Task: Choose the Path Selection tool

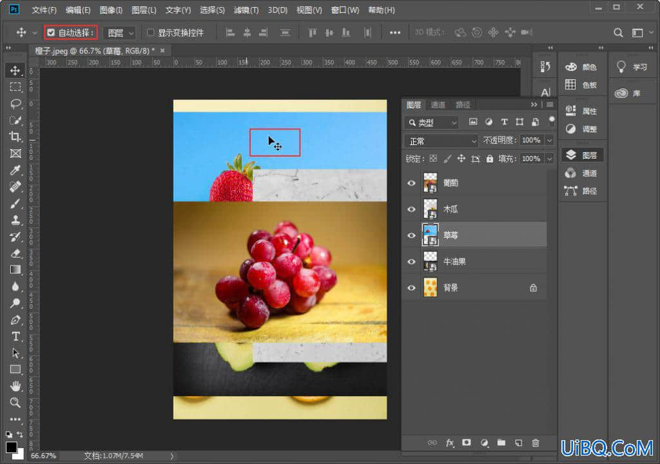Action: pyautogui.click(x=15, y=353)
